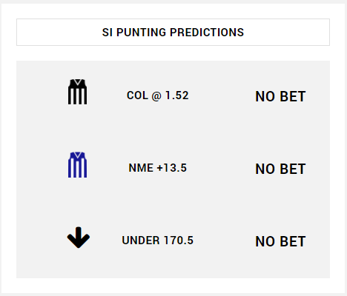Click the +13.5 handicap number
Image resolution: width=347 pixels, height=296 pixels.
(172, 168)
